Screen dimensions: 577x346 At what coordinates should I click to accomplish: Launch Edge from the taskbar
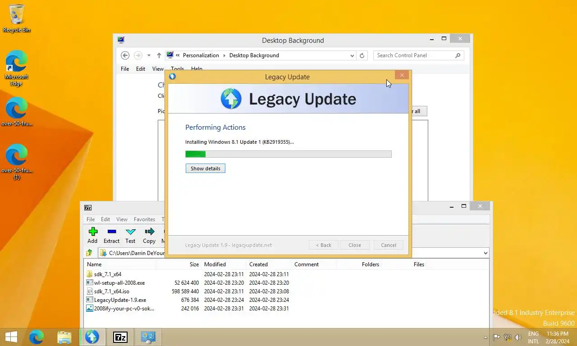[37, 337]
